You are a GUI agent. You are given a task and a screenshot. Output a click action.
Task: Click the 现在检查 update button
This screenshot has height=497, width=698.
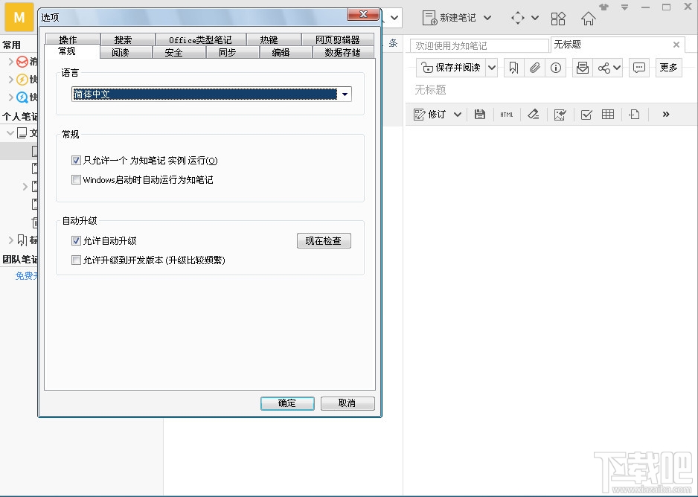[x=324, y=240]
